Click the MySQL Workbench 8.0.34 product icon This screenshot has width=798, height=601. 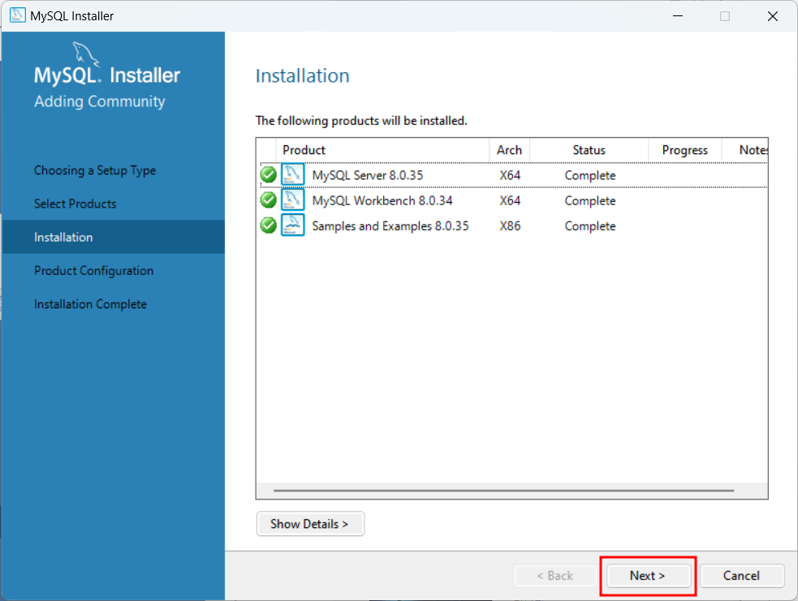[x=292, y=200]
